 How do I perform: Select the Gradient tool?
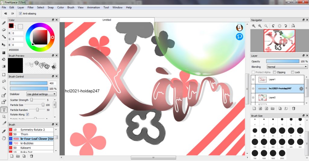[4, 66]
